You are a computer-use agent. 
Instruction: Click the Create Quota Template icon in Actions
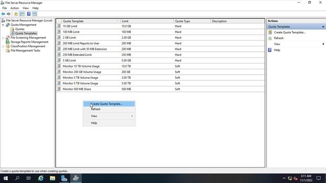tap(270, 33)
